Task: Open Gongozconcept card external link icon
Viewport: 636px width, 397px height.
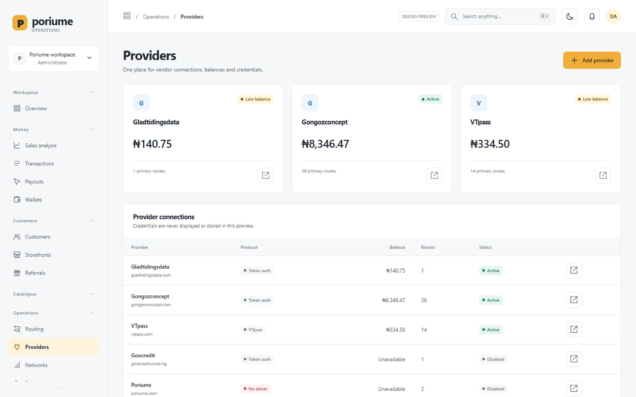Action: pyautogui.click(x=434, y=175)
